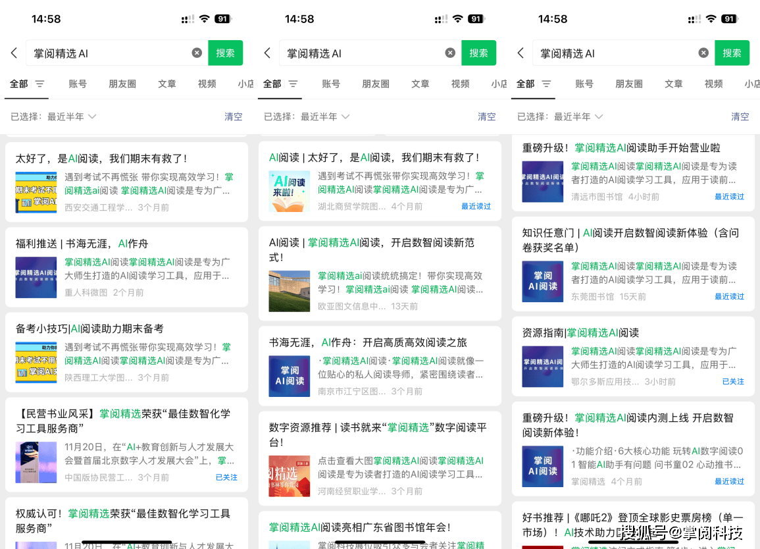Viewport: 760px width, 549px height.
Task: Open thumbnail of the 南京市江宁区图 article
Action: click(290, 377)
